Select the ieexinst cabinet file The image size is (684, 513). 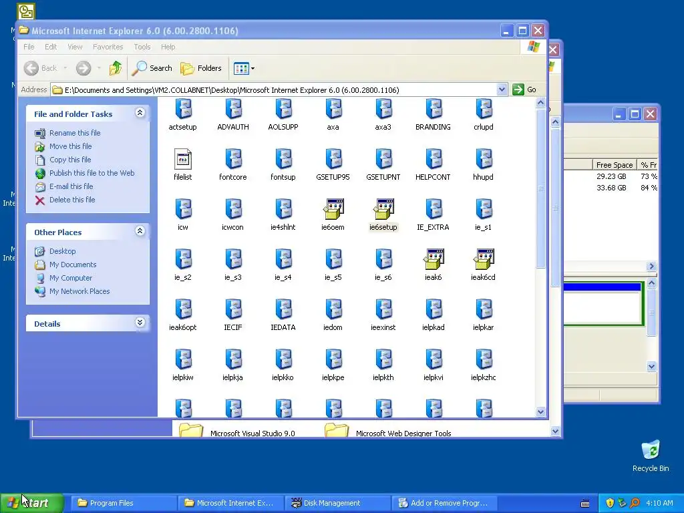383,315
